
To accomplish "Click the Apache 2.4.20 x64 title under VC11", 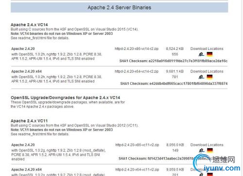I will [x=26, y=170].
